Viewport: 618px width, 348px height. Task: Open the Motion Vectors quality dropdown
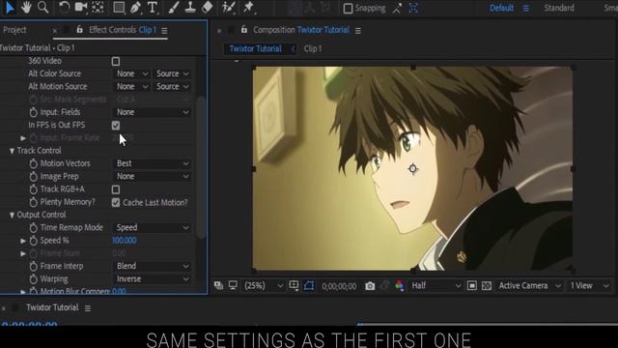pyautogui.click(x=153, y=163)
